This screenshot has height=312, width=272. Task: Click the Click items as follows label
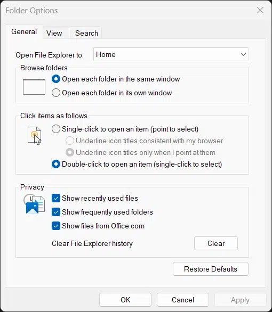click(54, 116)
